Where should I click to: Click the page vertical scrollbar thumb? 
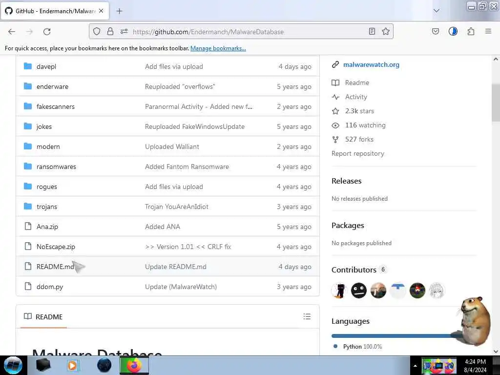click(x=495, y=103)
